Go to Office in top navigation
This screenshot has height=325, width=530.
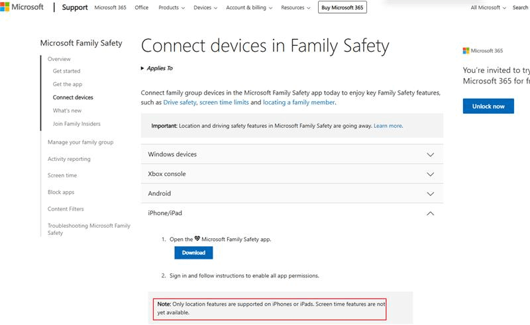pyautogui.click(x=141, y=8)
